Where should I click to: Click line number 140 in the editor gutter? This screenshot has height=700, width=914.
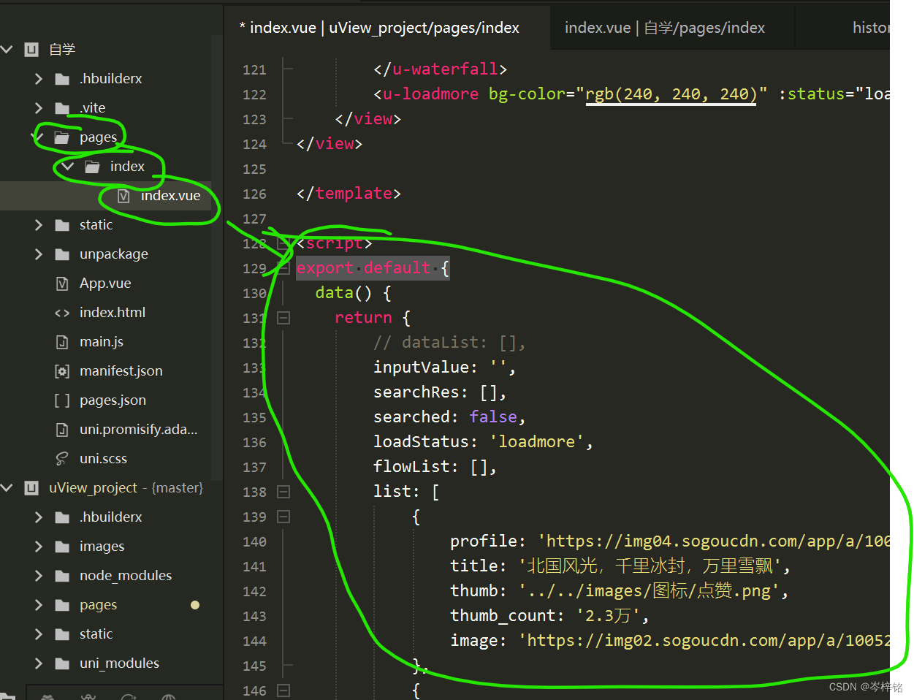point(254,541)
